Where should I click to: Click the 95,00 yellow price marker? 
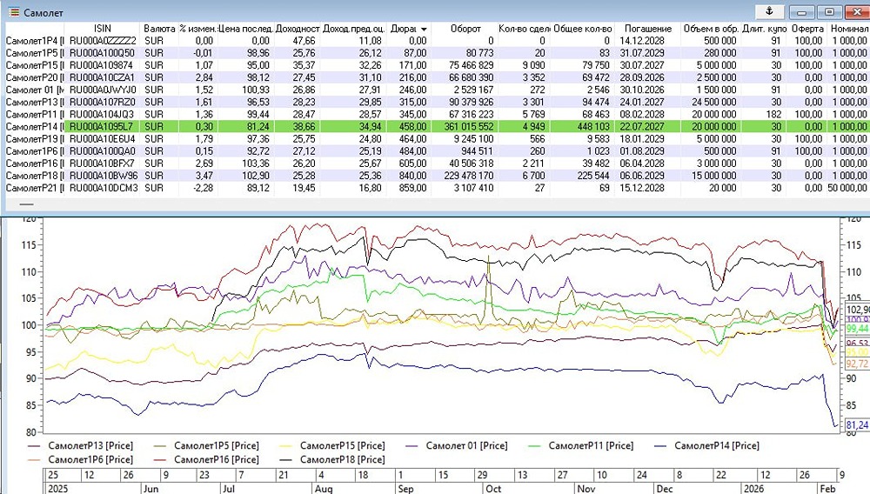pos(857,352)
